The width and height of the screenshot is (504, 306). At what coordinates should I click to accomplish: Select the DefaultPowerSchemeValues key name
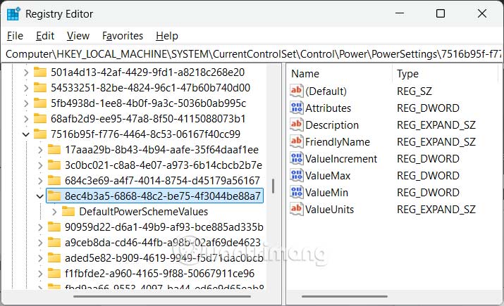tap(143, 212)
